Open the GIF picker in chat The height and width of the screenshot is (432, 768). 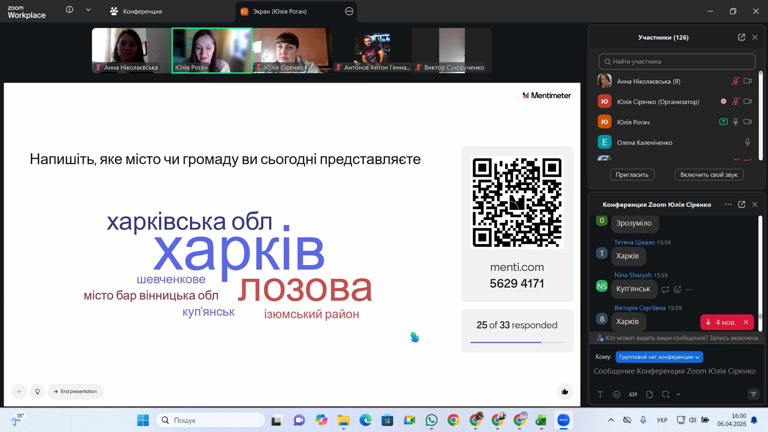click(633, 394)
